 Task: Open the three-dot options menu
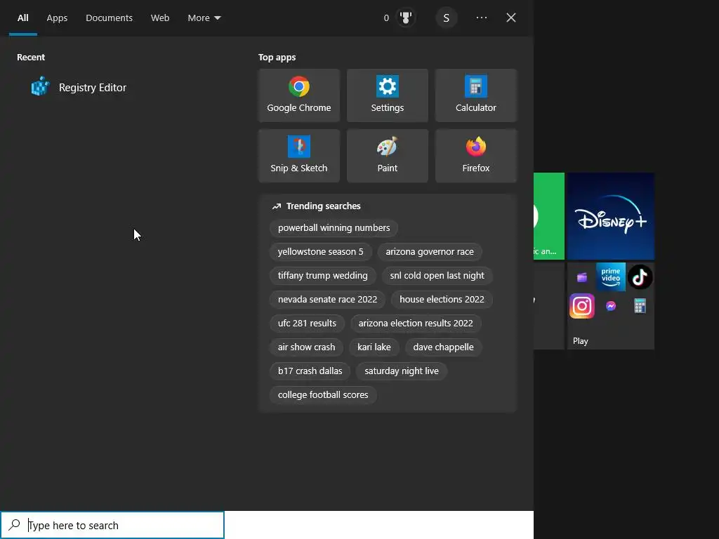pyautogui.click(x=482, y=18)
